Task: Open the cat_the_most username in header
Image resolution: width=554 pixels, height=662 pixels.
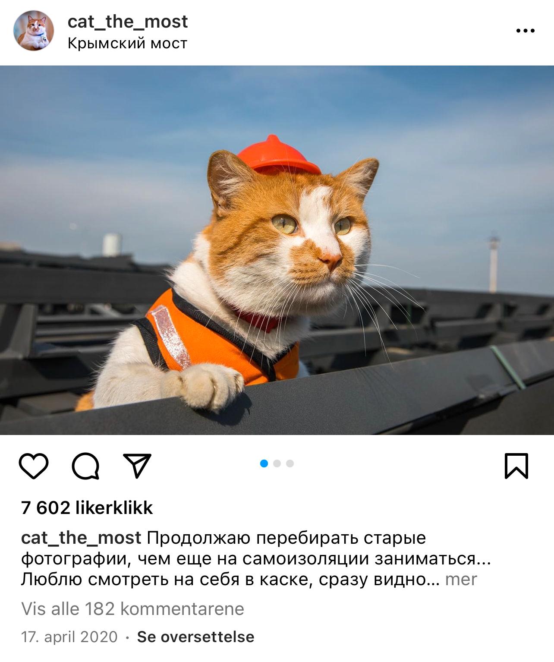Action: pos(128,21)
